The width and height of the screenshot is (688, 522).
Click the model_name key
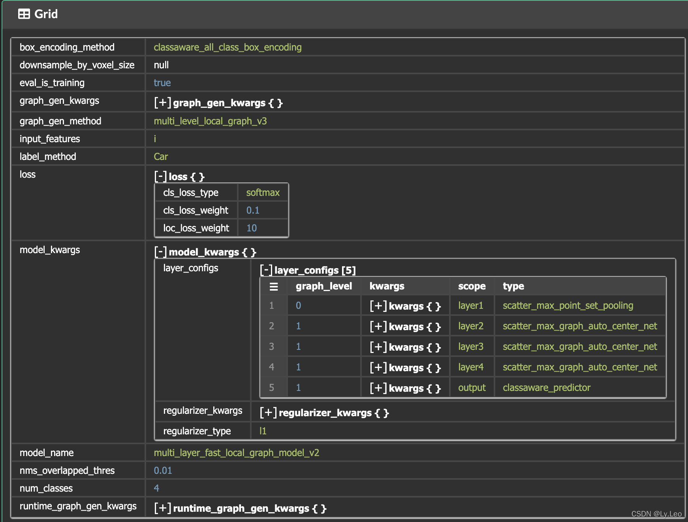pyautogui.click(x=47, y=453)
